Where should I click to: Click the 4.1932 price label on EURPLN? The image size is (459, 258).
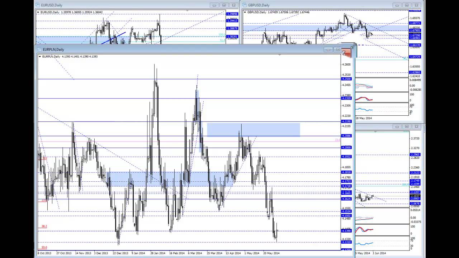[346, 157]
